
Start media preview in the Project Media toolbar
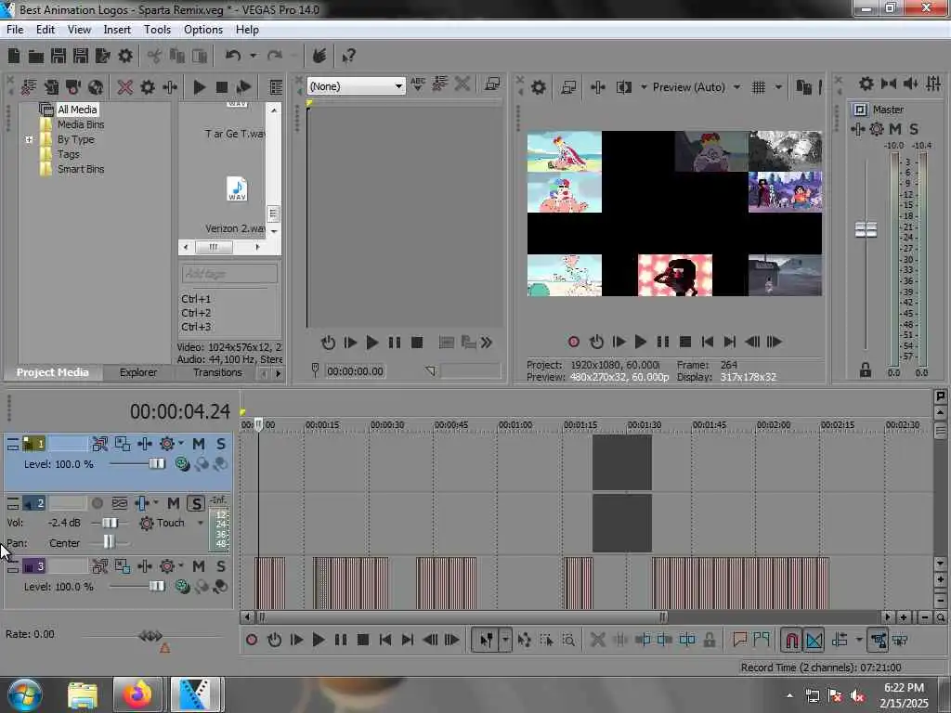199,87
